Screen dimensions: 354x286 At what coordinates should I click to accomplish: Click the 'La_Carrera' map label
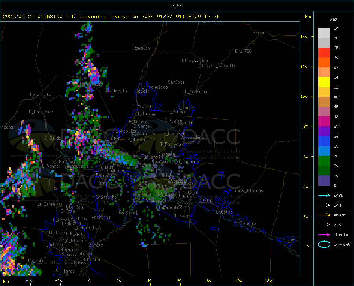48,204
